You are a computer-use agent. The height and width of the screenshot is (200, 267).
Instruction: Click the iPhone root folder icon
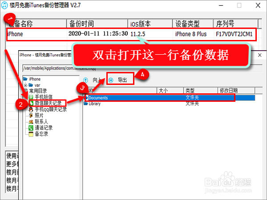click(25, 79)
